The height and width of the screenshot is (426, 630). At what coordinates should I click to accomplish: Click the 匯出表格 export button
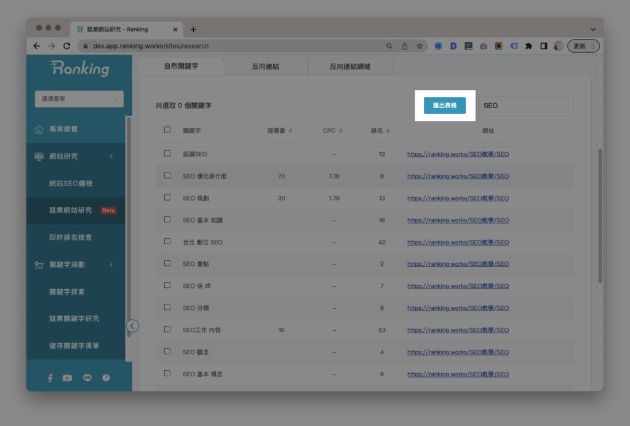[x=445, y=106]
